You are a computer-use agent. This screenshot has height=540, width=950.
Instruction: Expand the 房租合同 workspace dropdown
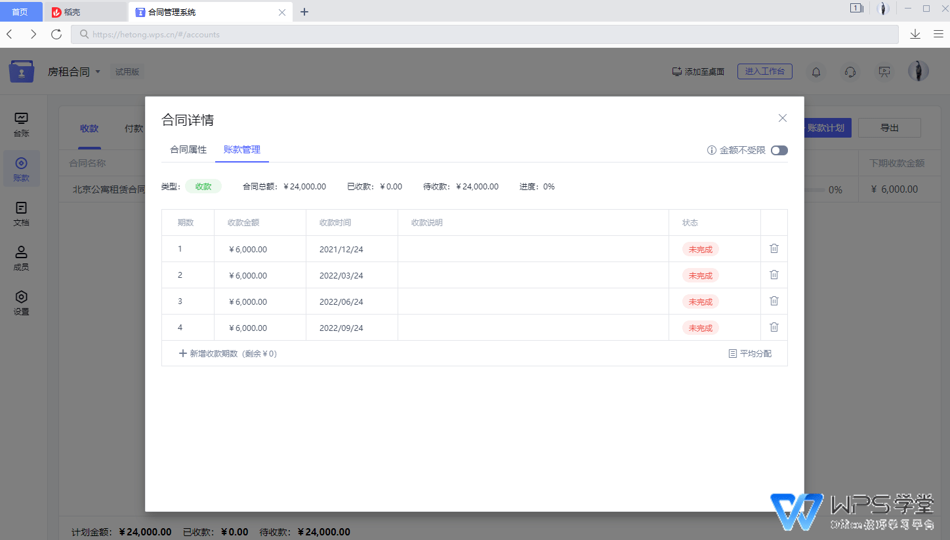pos(74,71)
